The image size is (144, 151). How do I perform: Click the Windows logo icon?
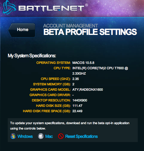[x=13, y=136]
